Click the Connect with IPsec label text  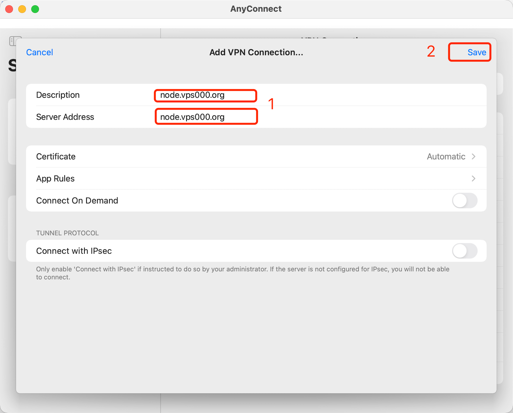click(74, 251)
